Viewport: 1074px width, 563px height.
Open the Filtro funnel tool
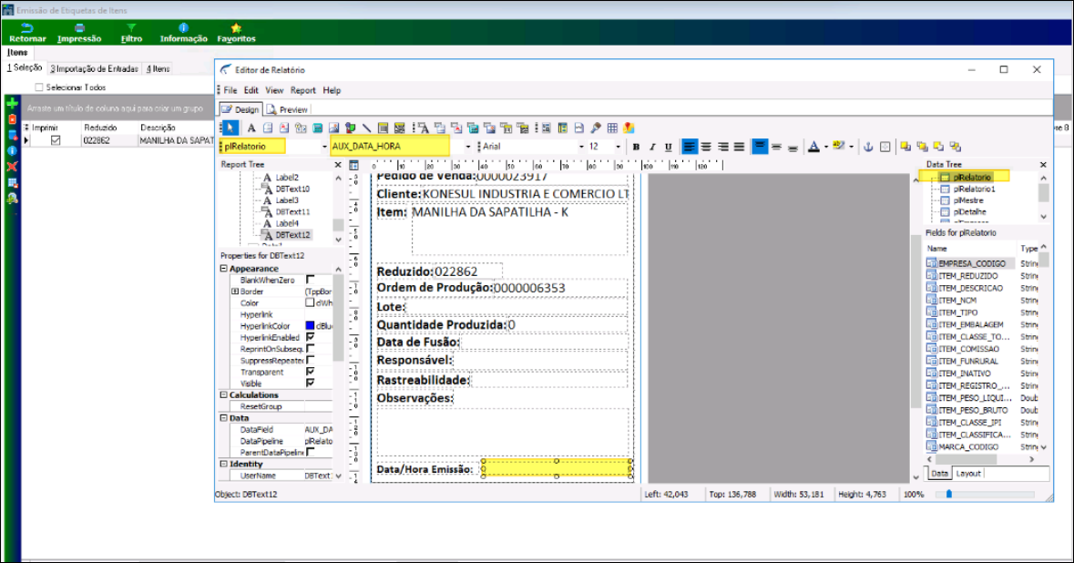(131, 33)
